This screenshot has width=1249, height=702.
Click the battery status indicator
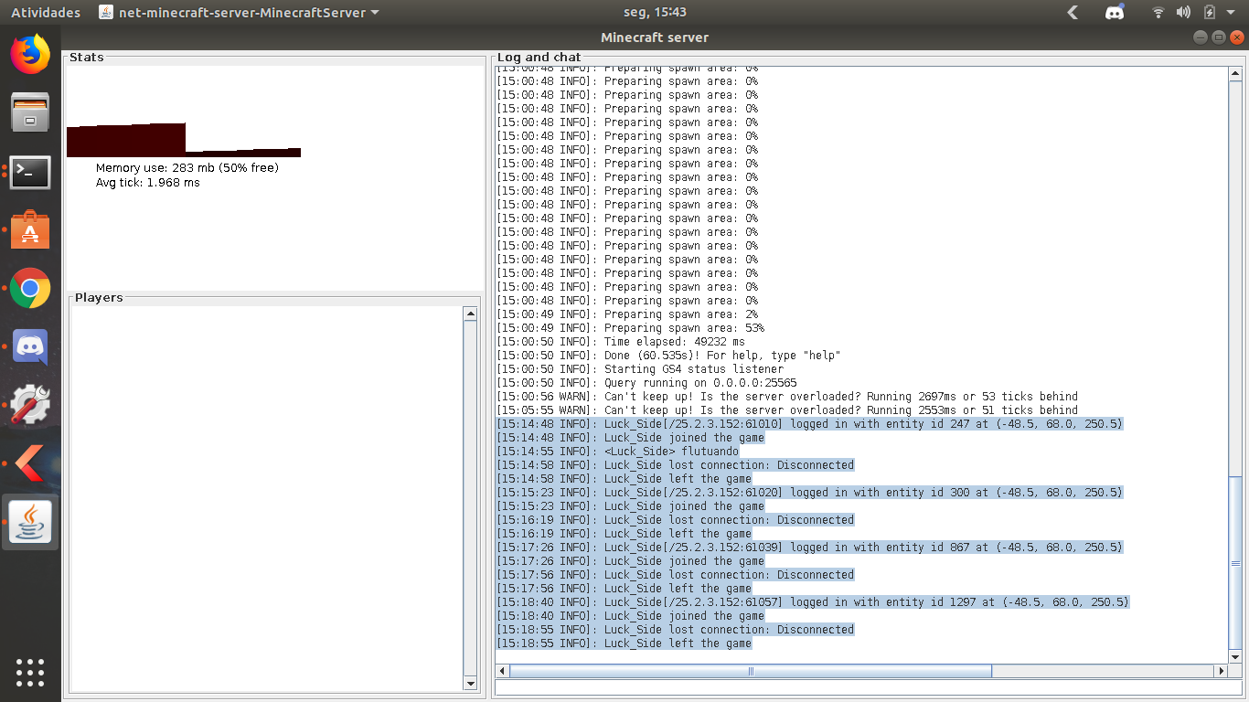pos(1210,13)
